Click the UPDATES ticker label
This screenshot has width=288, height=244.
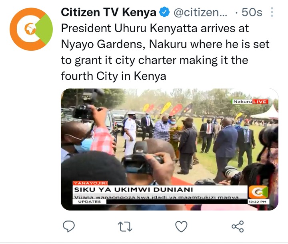[90, 202]
